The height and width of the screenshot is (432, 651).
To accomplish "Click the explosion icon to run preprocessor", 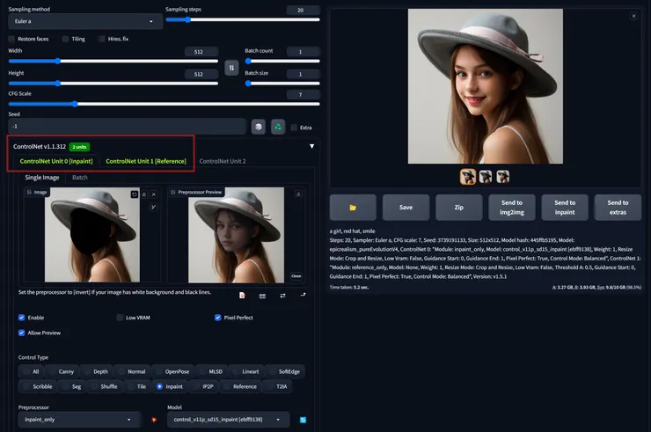I will click(153, 421).
